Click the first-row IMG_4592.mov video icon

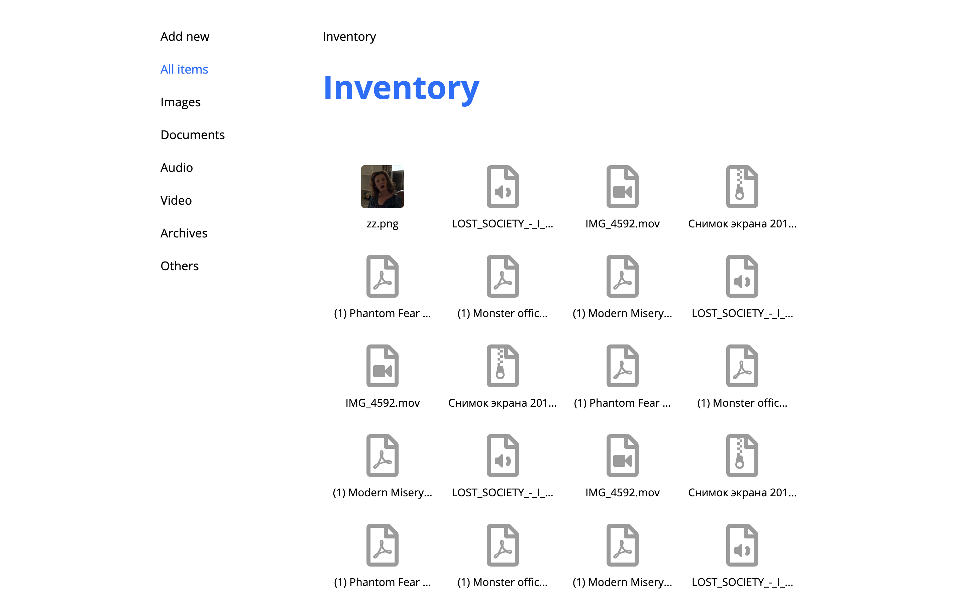coord(622,186)
